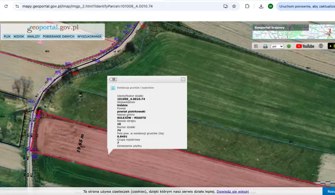The height and width of the screenshot is (195, 335).
Task: Open the green M profile avatar
Action: [270, 6]
